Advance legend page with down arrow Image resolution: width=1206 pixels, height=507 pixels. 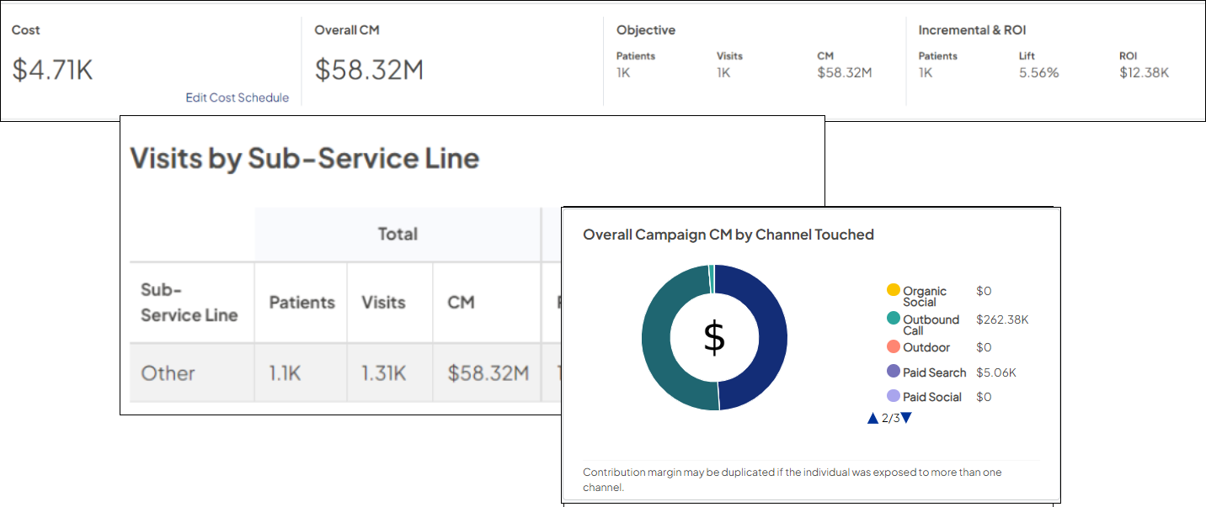(x=906, y=418)
